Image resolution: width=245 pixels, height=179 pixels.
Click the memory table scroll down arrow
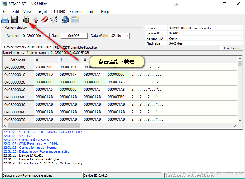tap(240, 121)
